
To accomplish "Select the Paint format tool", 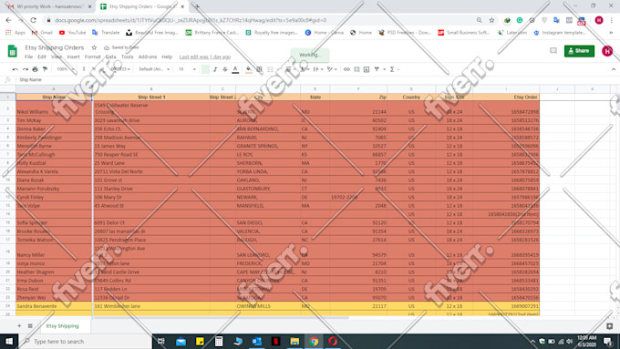I will (45, 69).
